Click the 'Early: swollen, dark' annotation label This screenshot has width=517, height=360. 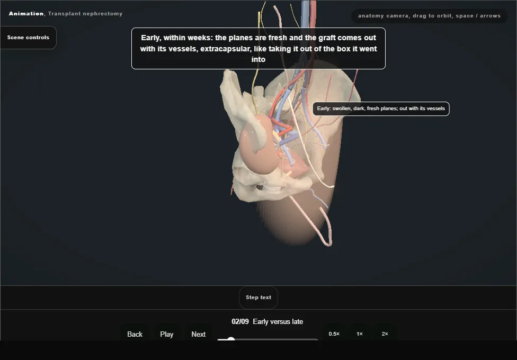[381, 109]
